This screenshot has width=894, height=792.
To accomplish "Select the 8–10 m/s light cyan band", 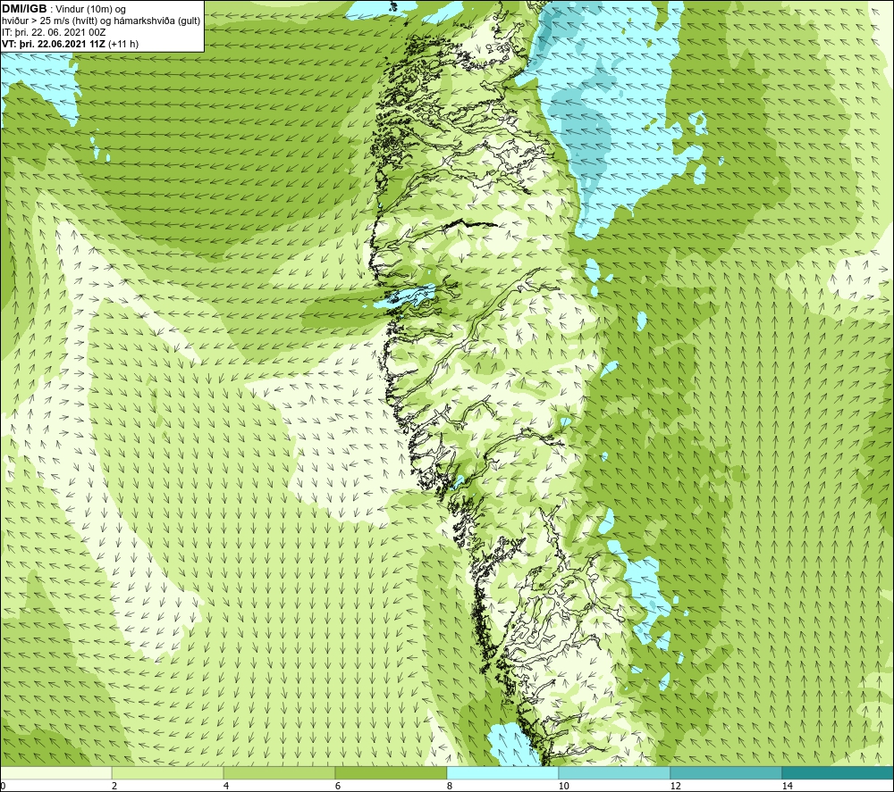I will tap(502, 773).
